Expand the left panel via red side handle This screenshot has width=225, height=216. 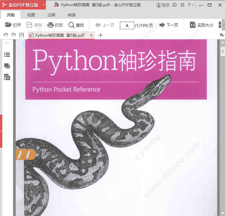[1, 131]
